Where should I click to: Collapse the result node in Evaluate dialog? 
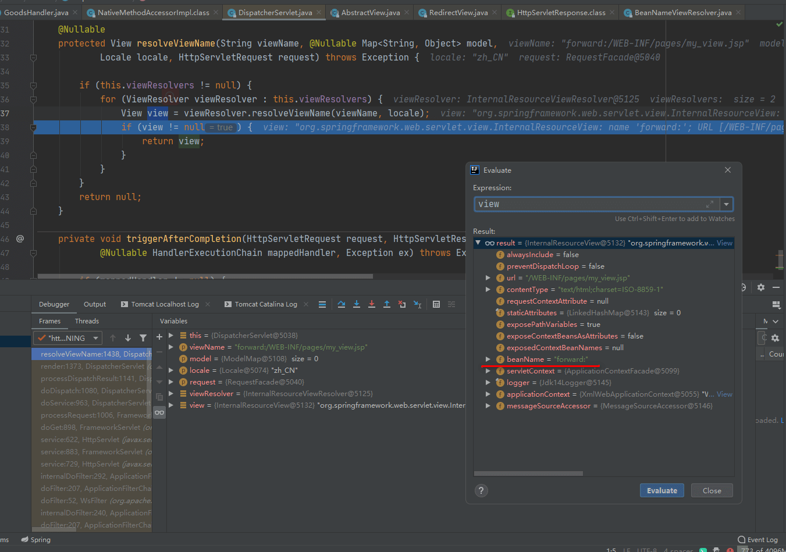tap(478, 243)
